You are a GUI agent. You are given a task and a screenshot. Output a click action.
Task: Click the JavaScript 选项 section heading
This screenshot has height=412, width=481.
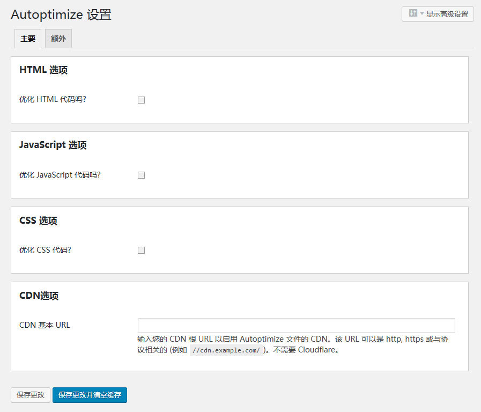(52, 145)
